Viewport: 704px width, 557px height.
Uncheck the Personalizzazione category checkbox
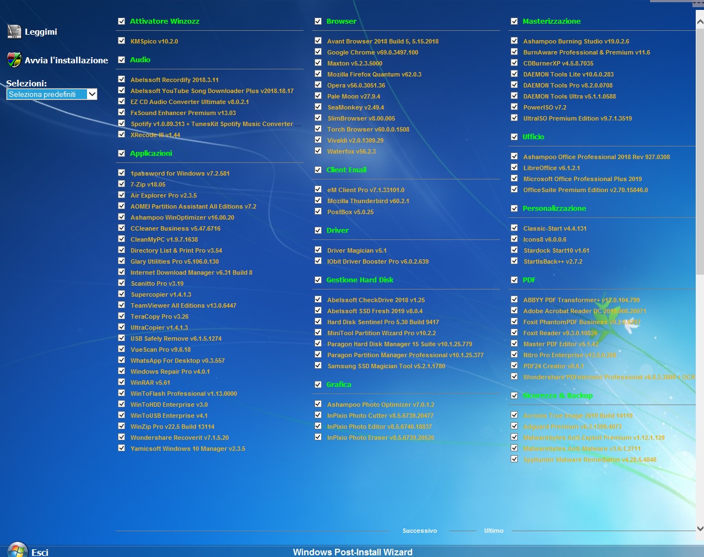[x=515, y=208]
